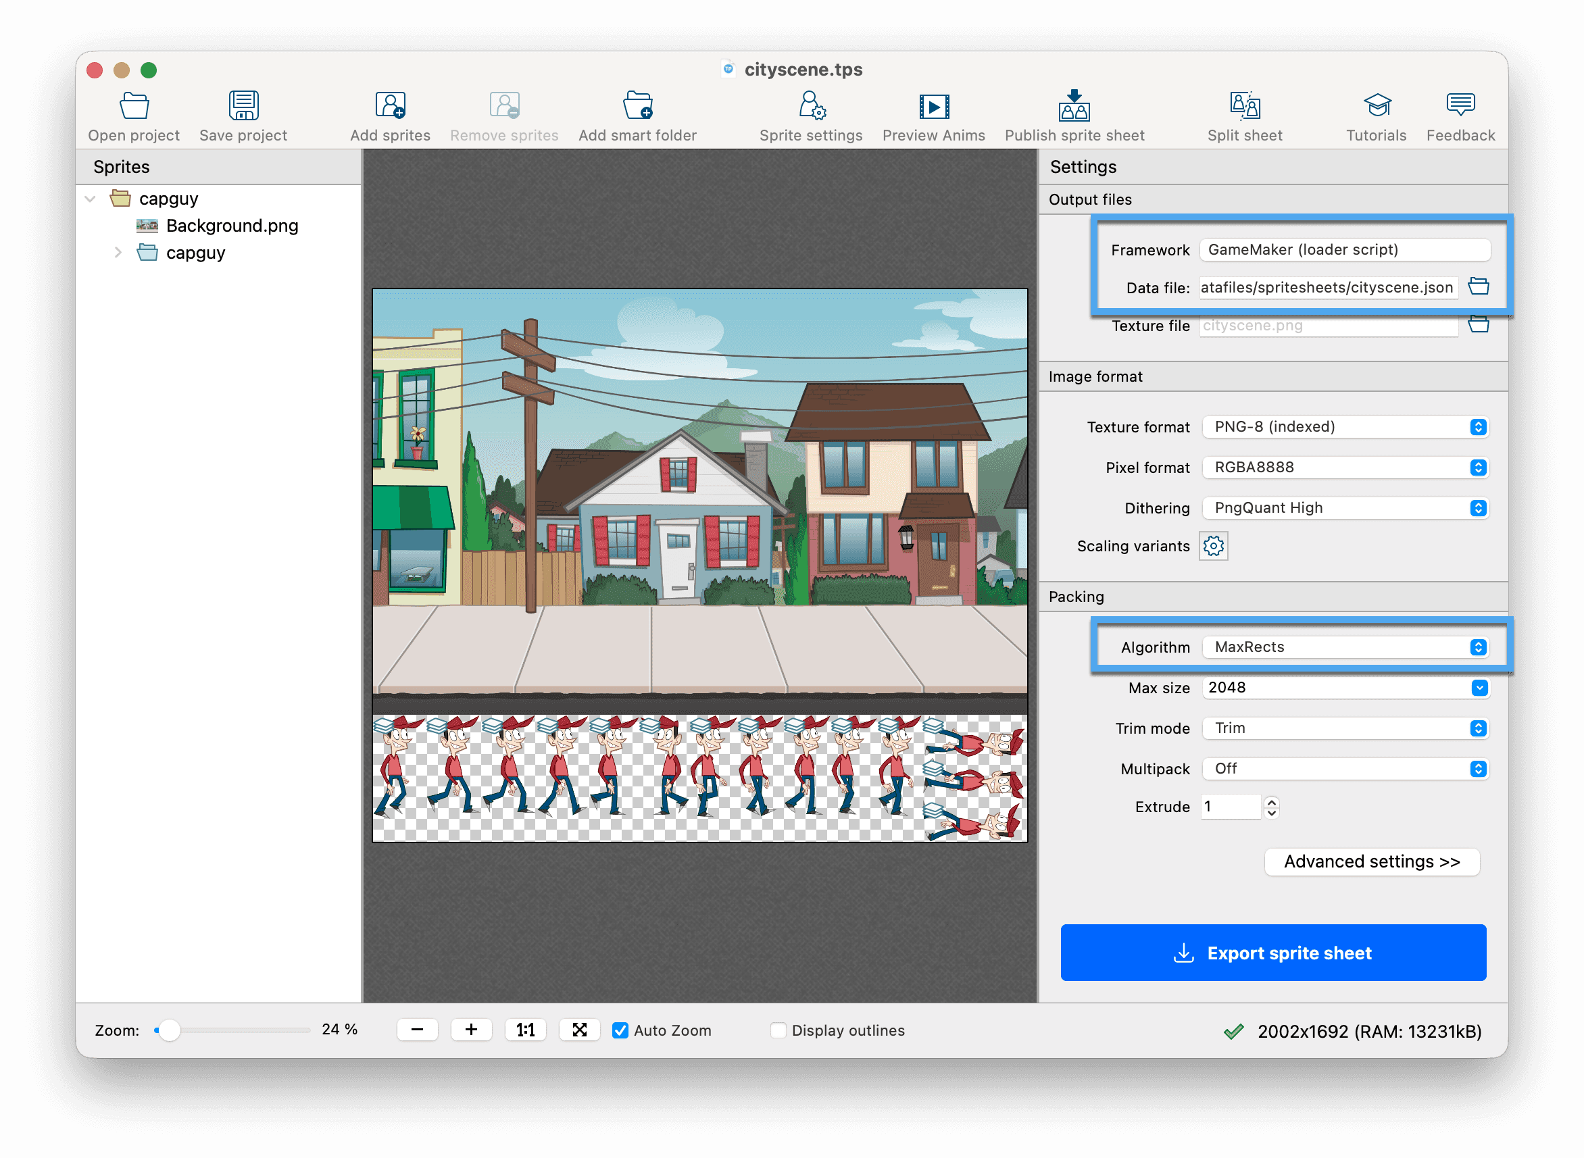Open Scaling variants gear settings
Viewport: 1584px width, 1158px height.
(1213, 545)
